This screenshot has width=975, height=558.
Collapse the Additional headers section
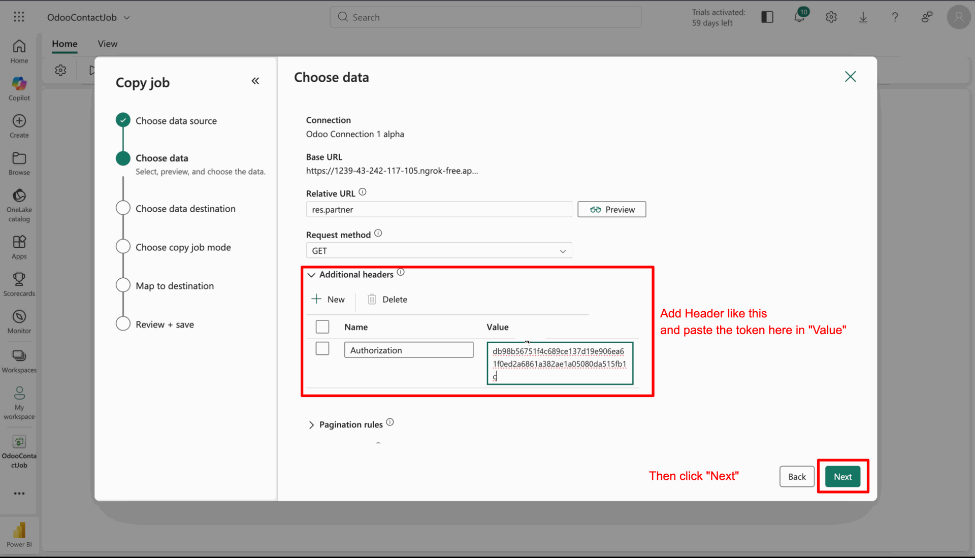tap(311, 275)
